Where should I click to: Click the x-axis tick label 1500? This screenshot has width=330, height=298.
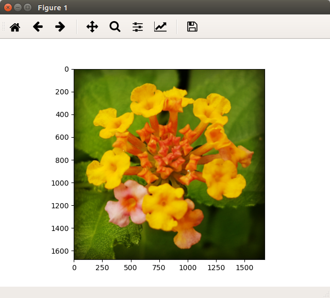coord(244,268)
